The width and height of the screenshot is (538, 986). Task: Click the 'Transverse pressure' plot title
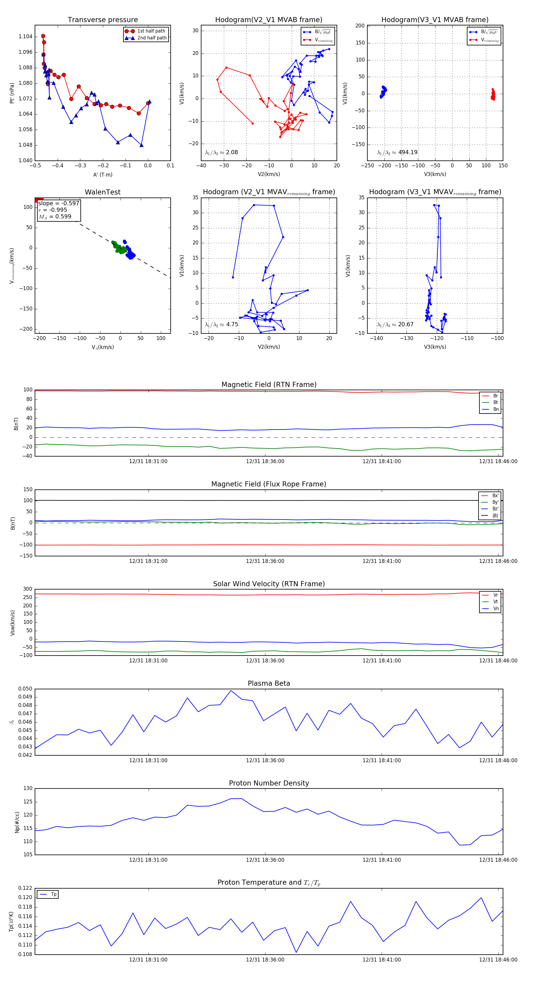(x=103, y=20)
